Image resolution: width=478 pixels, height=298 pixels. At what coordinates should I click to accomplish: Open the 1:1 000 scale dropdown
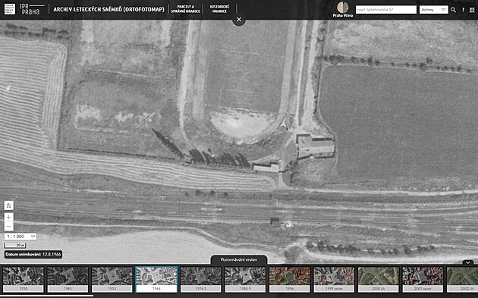pos(20,237)
